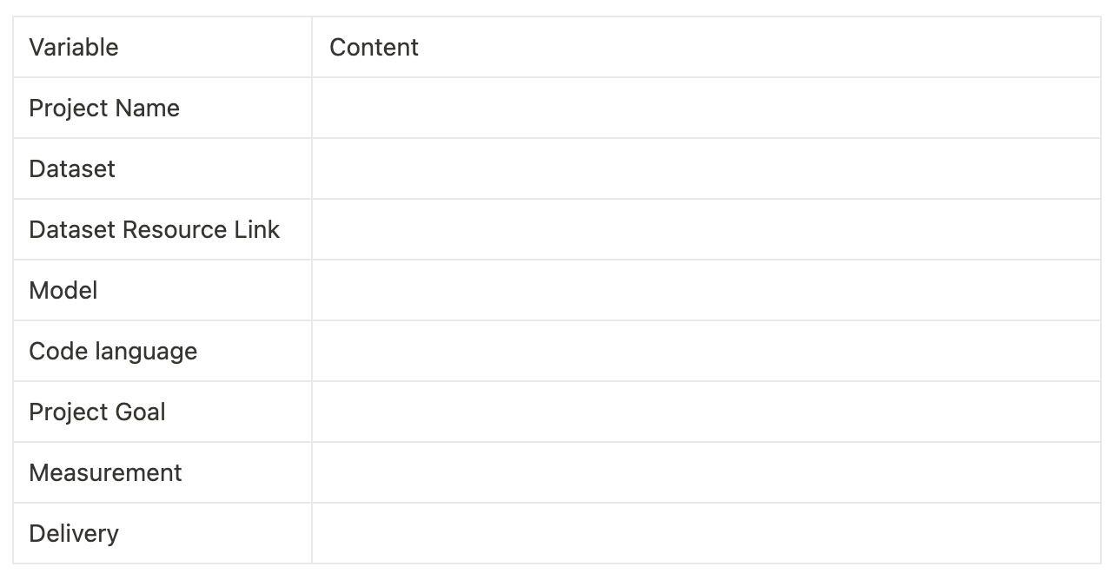The height and width of the screenshot is (580, 1114).
Task: Place cursor after the word Variable
Action: 119,47
